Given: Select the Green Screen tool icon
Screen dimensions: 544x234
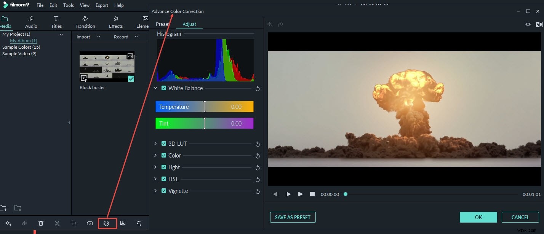Looking at the screenshot, I should (x=123, y=223).
